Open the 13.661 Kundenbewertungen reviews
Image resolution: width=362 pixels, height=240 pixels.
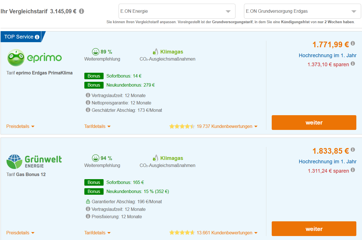point(227,233)
